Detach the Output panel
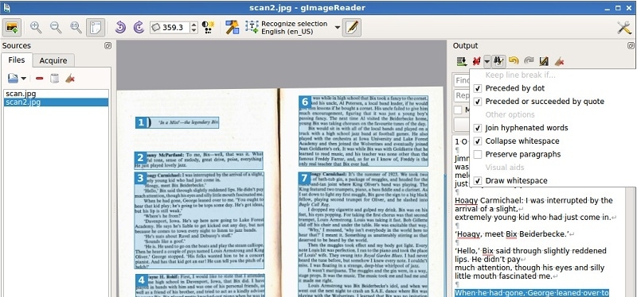The width and height of the screenshot is (637, 297). (x=631, y=46)
